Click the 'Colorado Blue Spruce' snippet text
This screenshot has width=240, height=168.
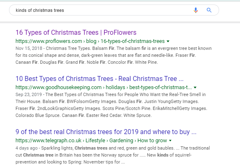(38, 115)
